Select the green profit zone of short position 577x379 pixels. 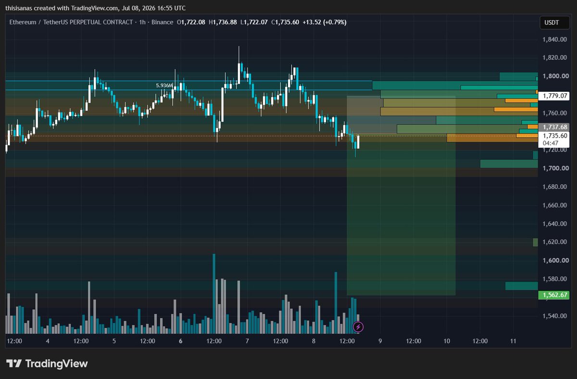click(401, 215)
